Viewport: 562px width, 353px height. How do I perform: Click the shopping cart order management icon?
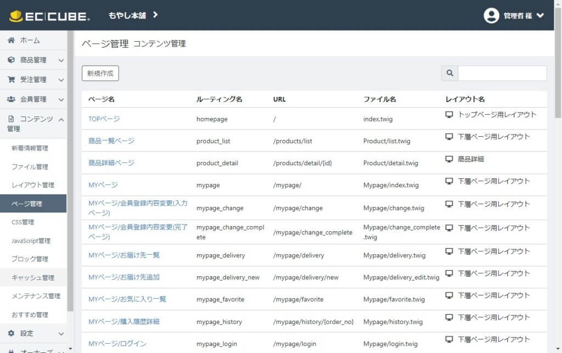tap(11, 80)
